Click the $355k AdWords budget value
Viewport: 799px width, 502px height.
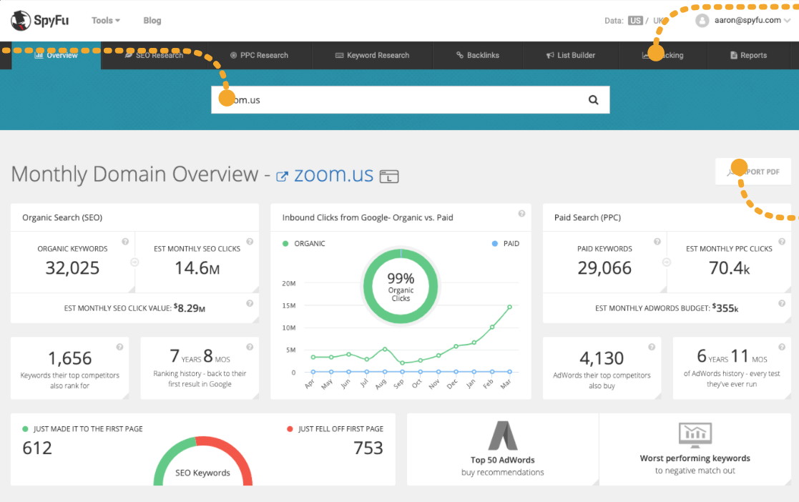pyautogui.click(x=725, y=307)
